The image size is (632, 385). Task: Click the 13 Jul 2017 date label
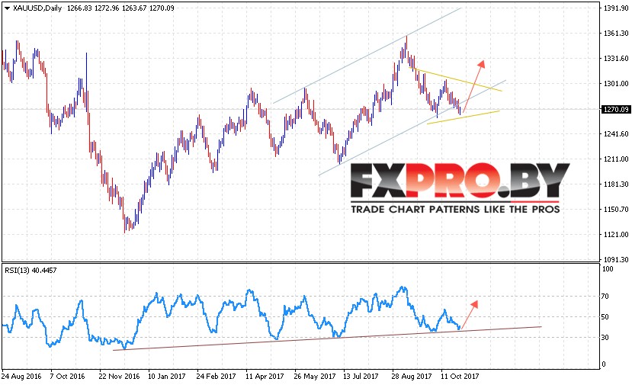point(361,376)
